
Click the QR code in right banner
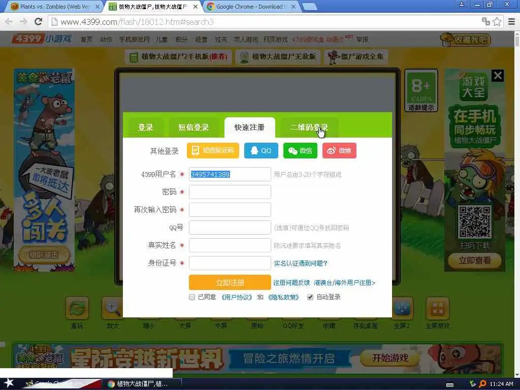[x=475, y=221]
